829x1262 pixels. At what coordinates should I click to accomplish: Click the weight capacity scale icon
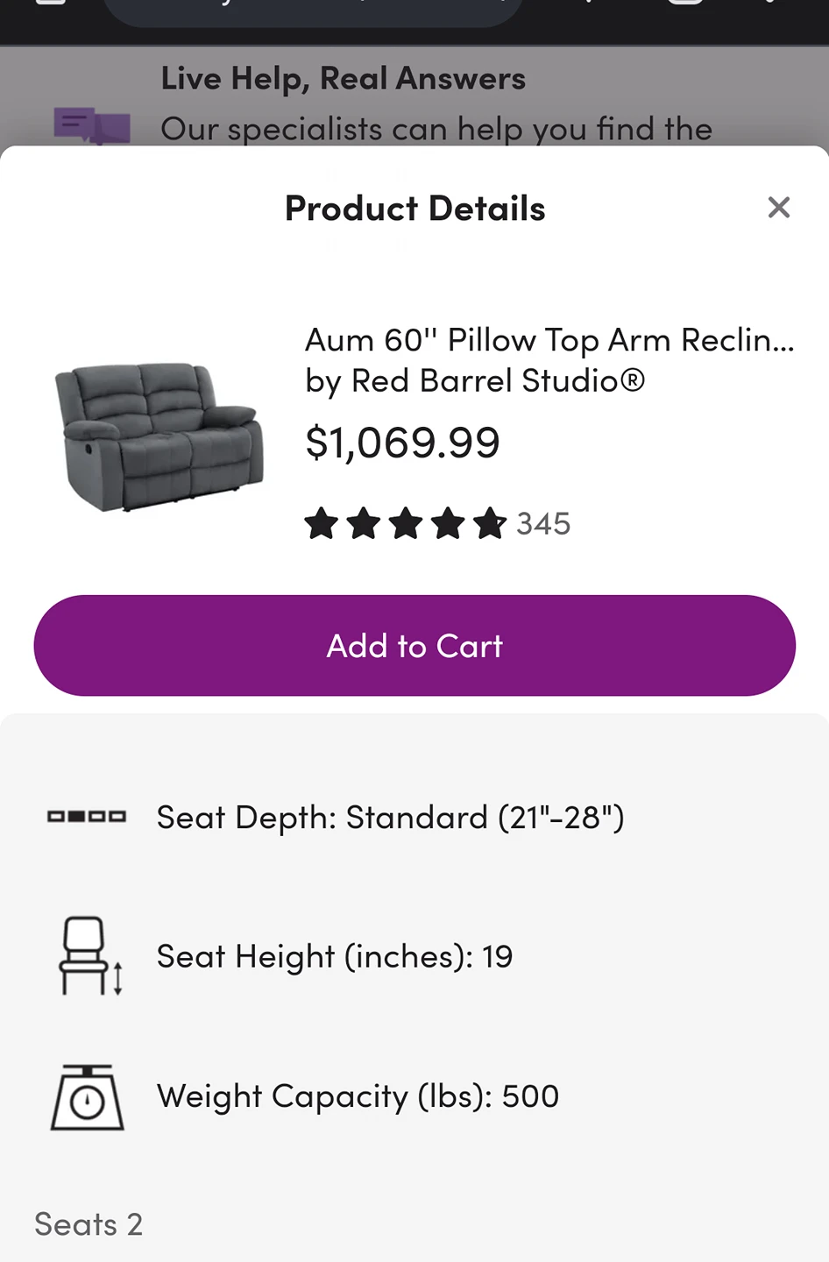pos(87,1096)
